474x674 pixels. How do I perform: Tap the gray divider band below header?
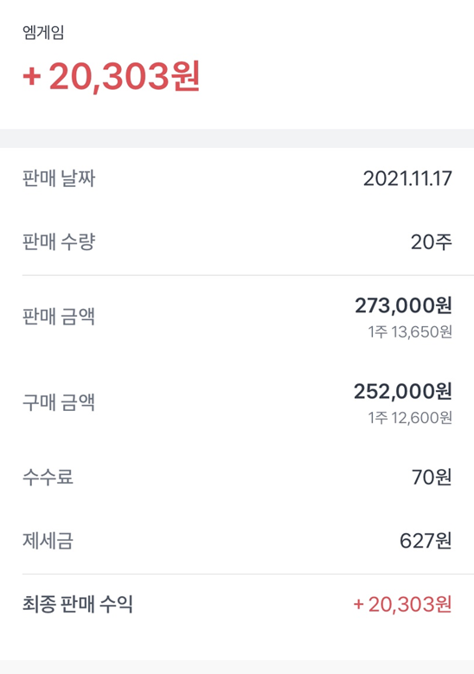[237, 138]
